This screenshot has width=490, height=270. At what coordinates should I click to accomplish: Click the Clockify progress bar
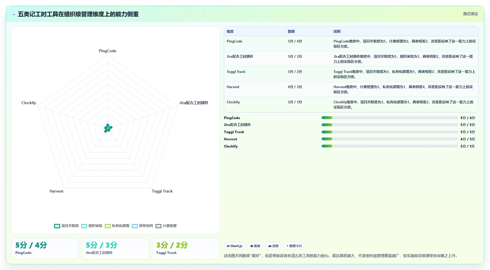pyautogui.click(x=389, y=146)
